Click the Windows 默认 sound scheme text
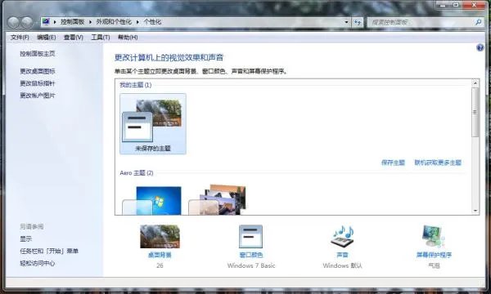This screenshot has width=491, height=294. [342, 265]
